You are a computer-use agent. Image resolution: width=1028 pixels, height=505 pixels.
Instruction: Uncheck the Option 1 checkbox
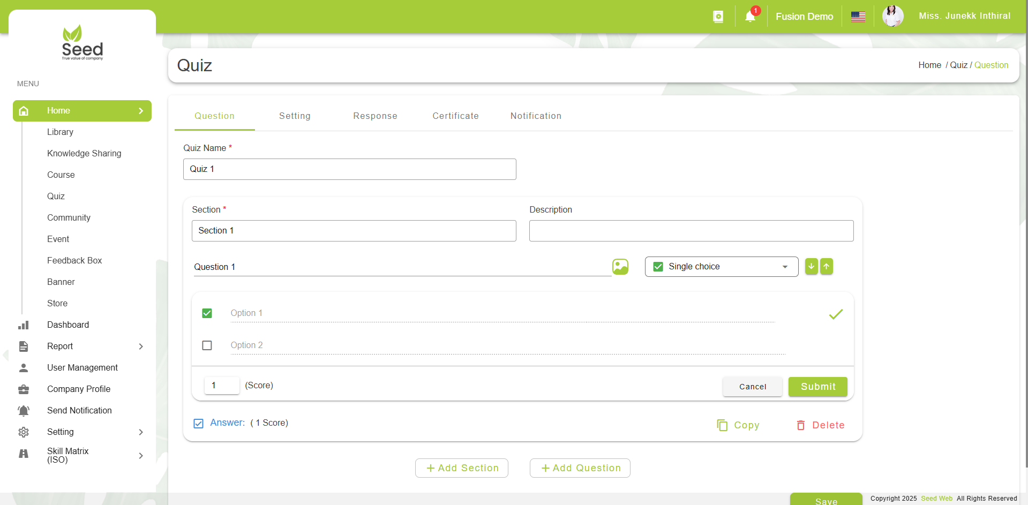tap(207, 313)
